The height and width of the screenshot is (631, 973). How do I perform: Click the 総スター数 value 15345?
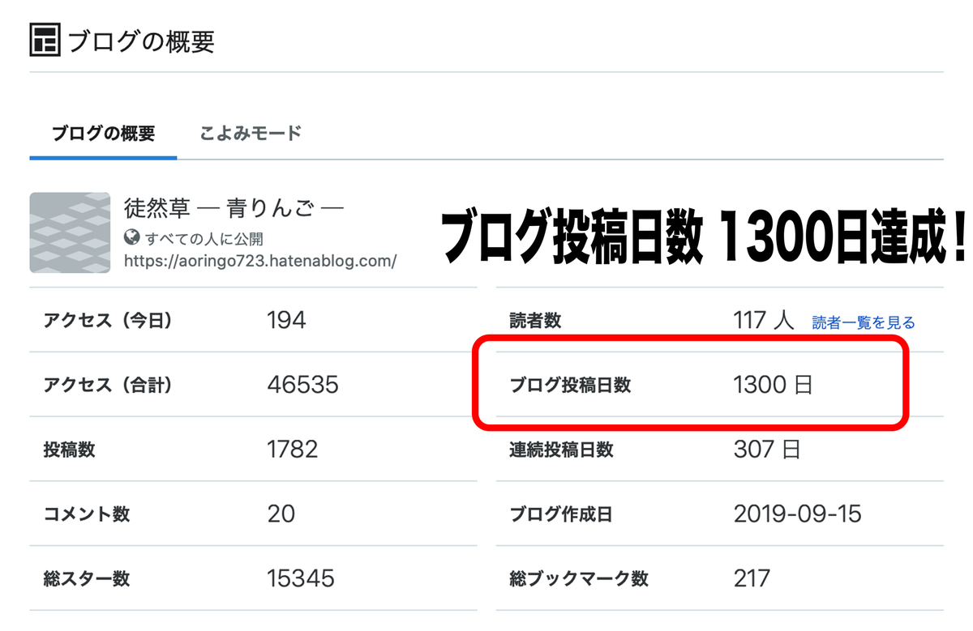tap(300, 578)
